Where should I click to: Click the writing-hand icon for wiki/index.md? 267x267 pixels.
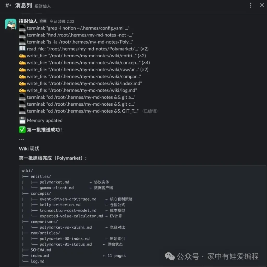click(22, 83)
